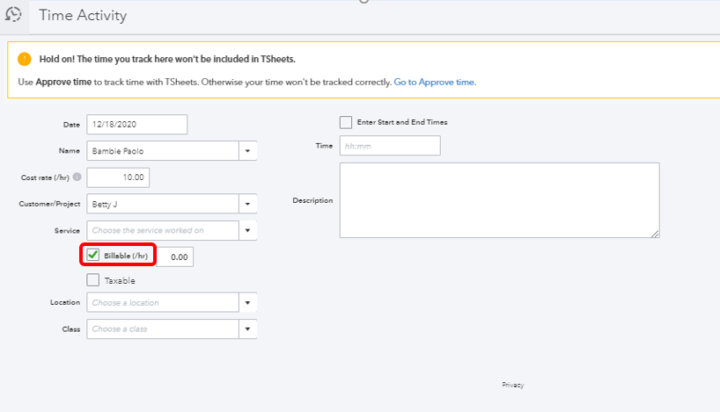
Task: Click the Time Activity clock icon
Action: point(13,15)
